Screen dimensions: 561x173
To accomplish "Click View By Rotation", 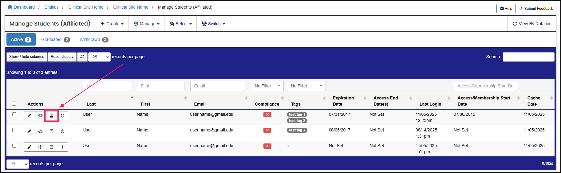I will coord(532,24).
